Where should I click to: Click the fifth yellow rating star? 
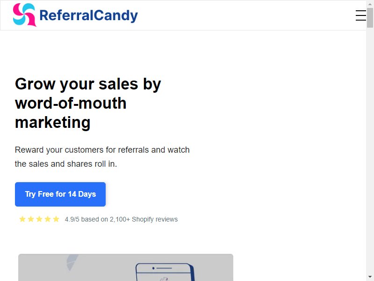[x=56, y=219]
